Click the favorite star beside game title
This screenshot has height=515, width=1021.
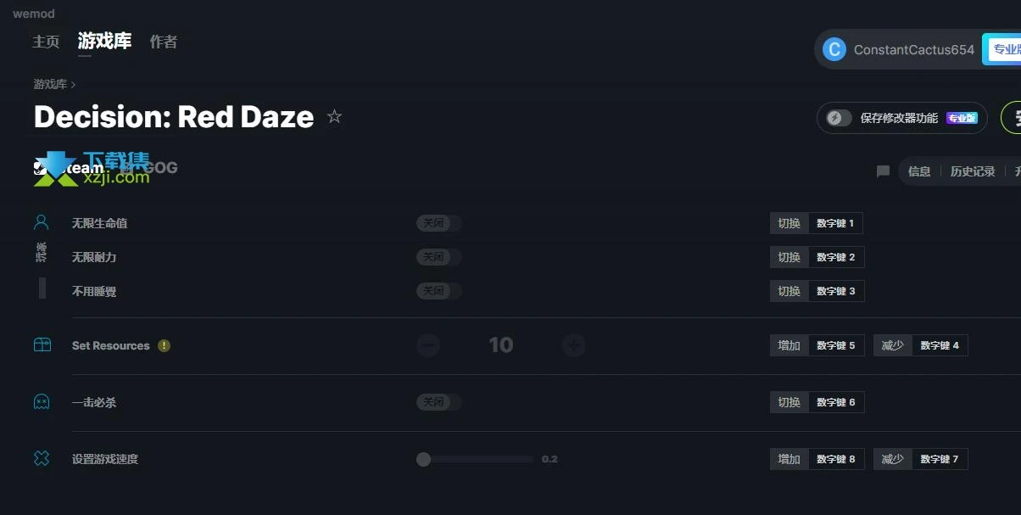pyautogui.click(x=335, y=117)
